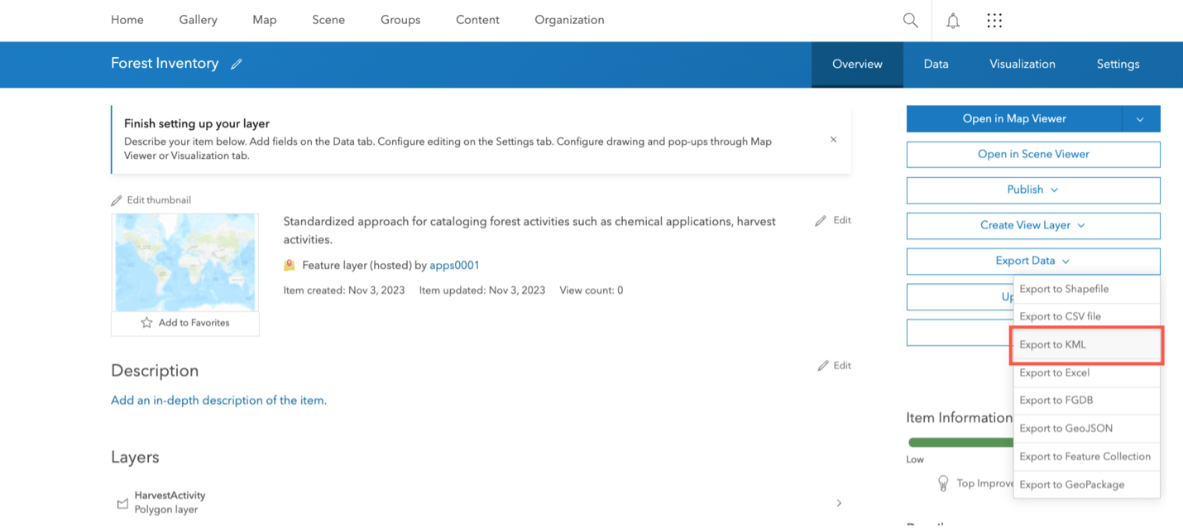Toggle Add to Favorites star
Image resolution: width=1183 pixels, height=528 pixels.
click(146, 322)
